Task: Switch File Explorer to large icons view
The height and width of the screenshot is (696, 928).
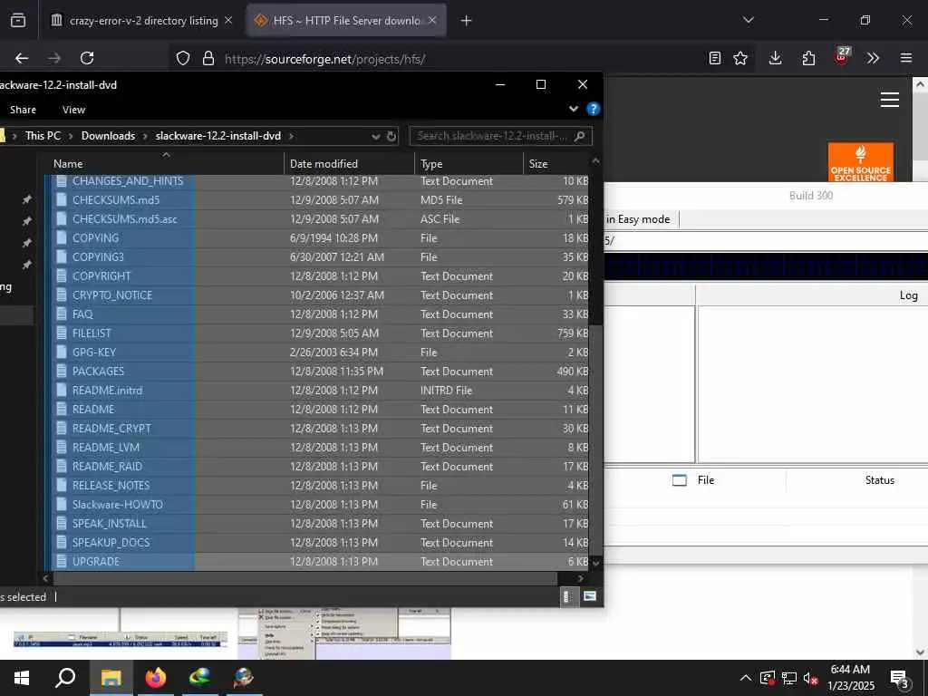Action: click(x=589, y=596)
